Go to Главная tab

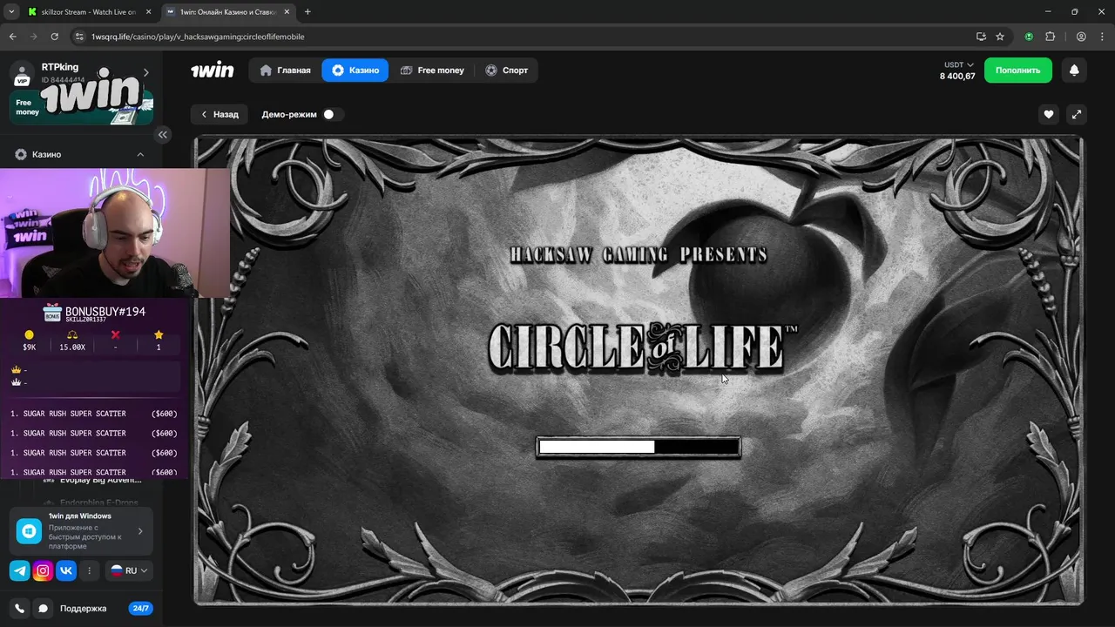pos(285,70)
